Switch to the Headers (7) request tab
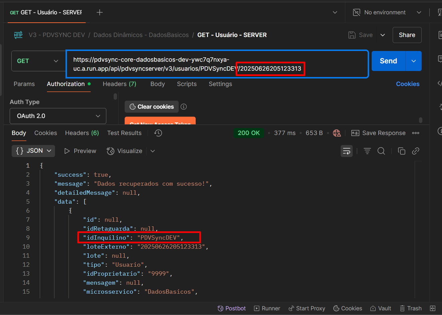Screen dimensions: 442x315 [x=119, y=84]
